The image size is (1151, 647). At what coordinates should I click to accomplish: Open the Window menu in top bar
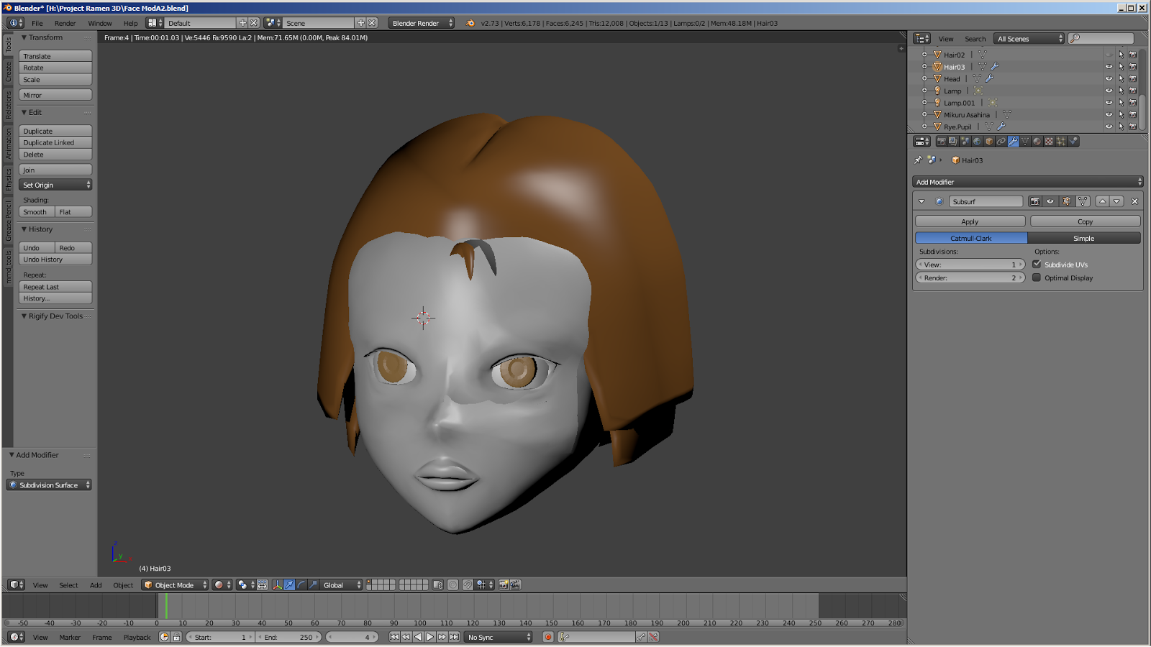click(x=100, y=23)
